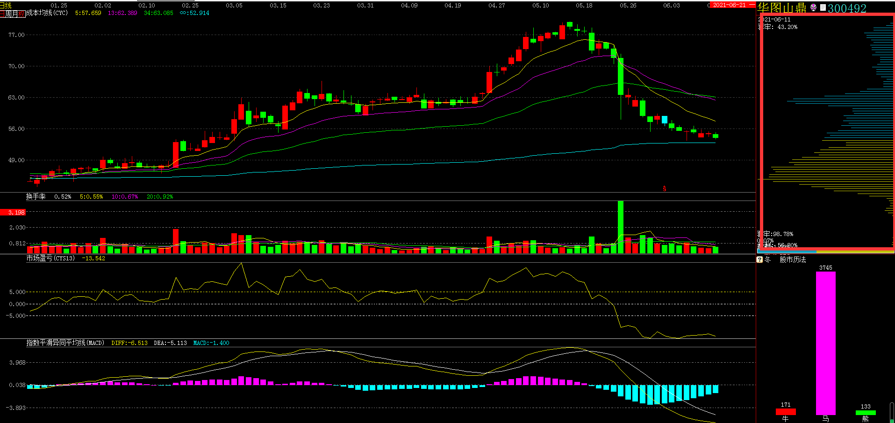Click the red S marker under the candles
The image size is (895, 423).
(665, 189)
